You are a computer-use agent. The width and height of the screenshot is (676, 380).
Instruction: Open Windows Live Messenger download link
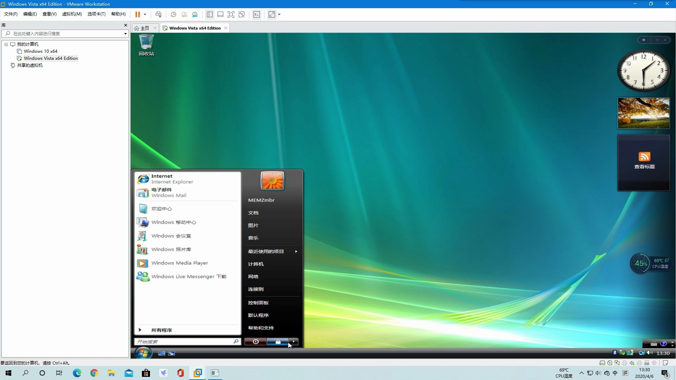point(189,276)
